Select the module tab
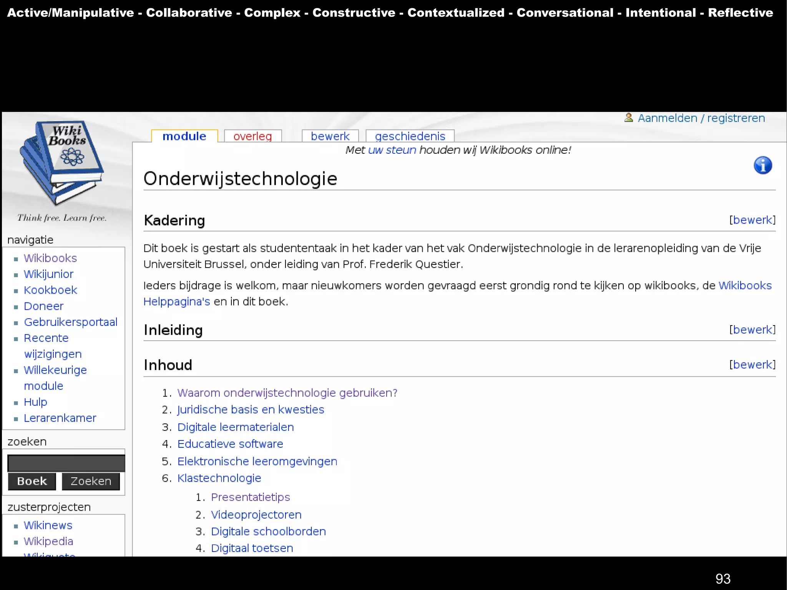This screenshot has width=787, height=590. point(184,136)
